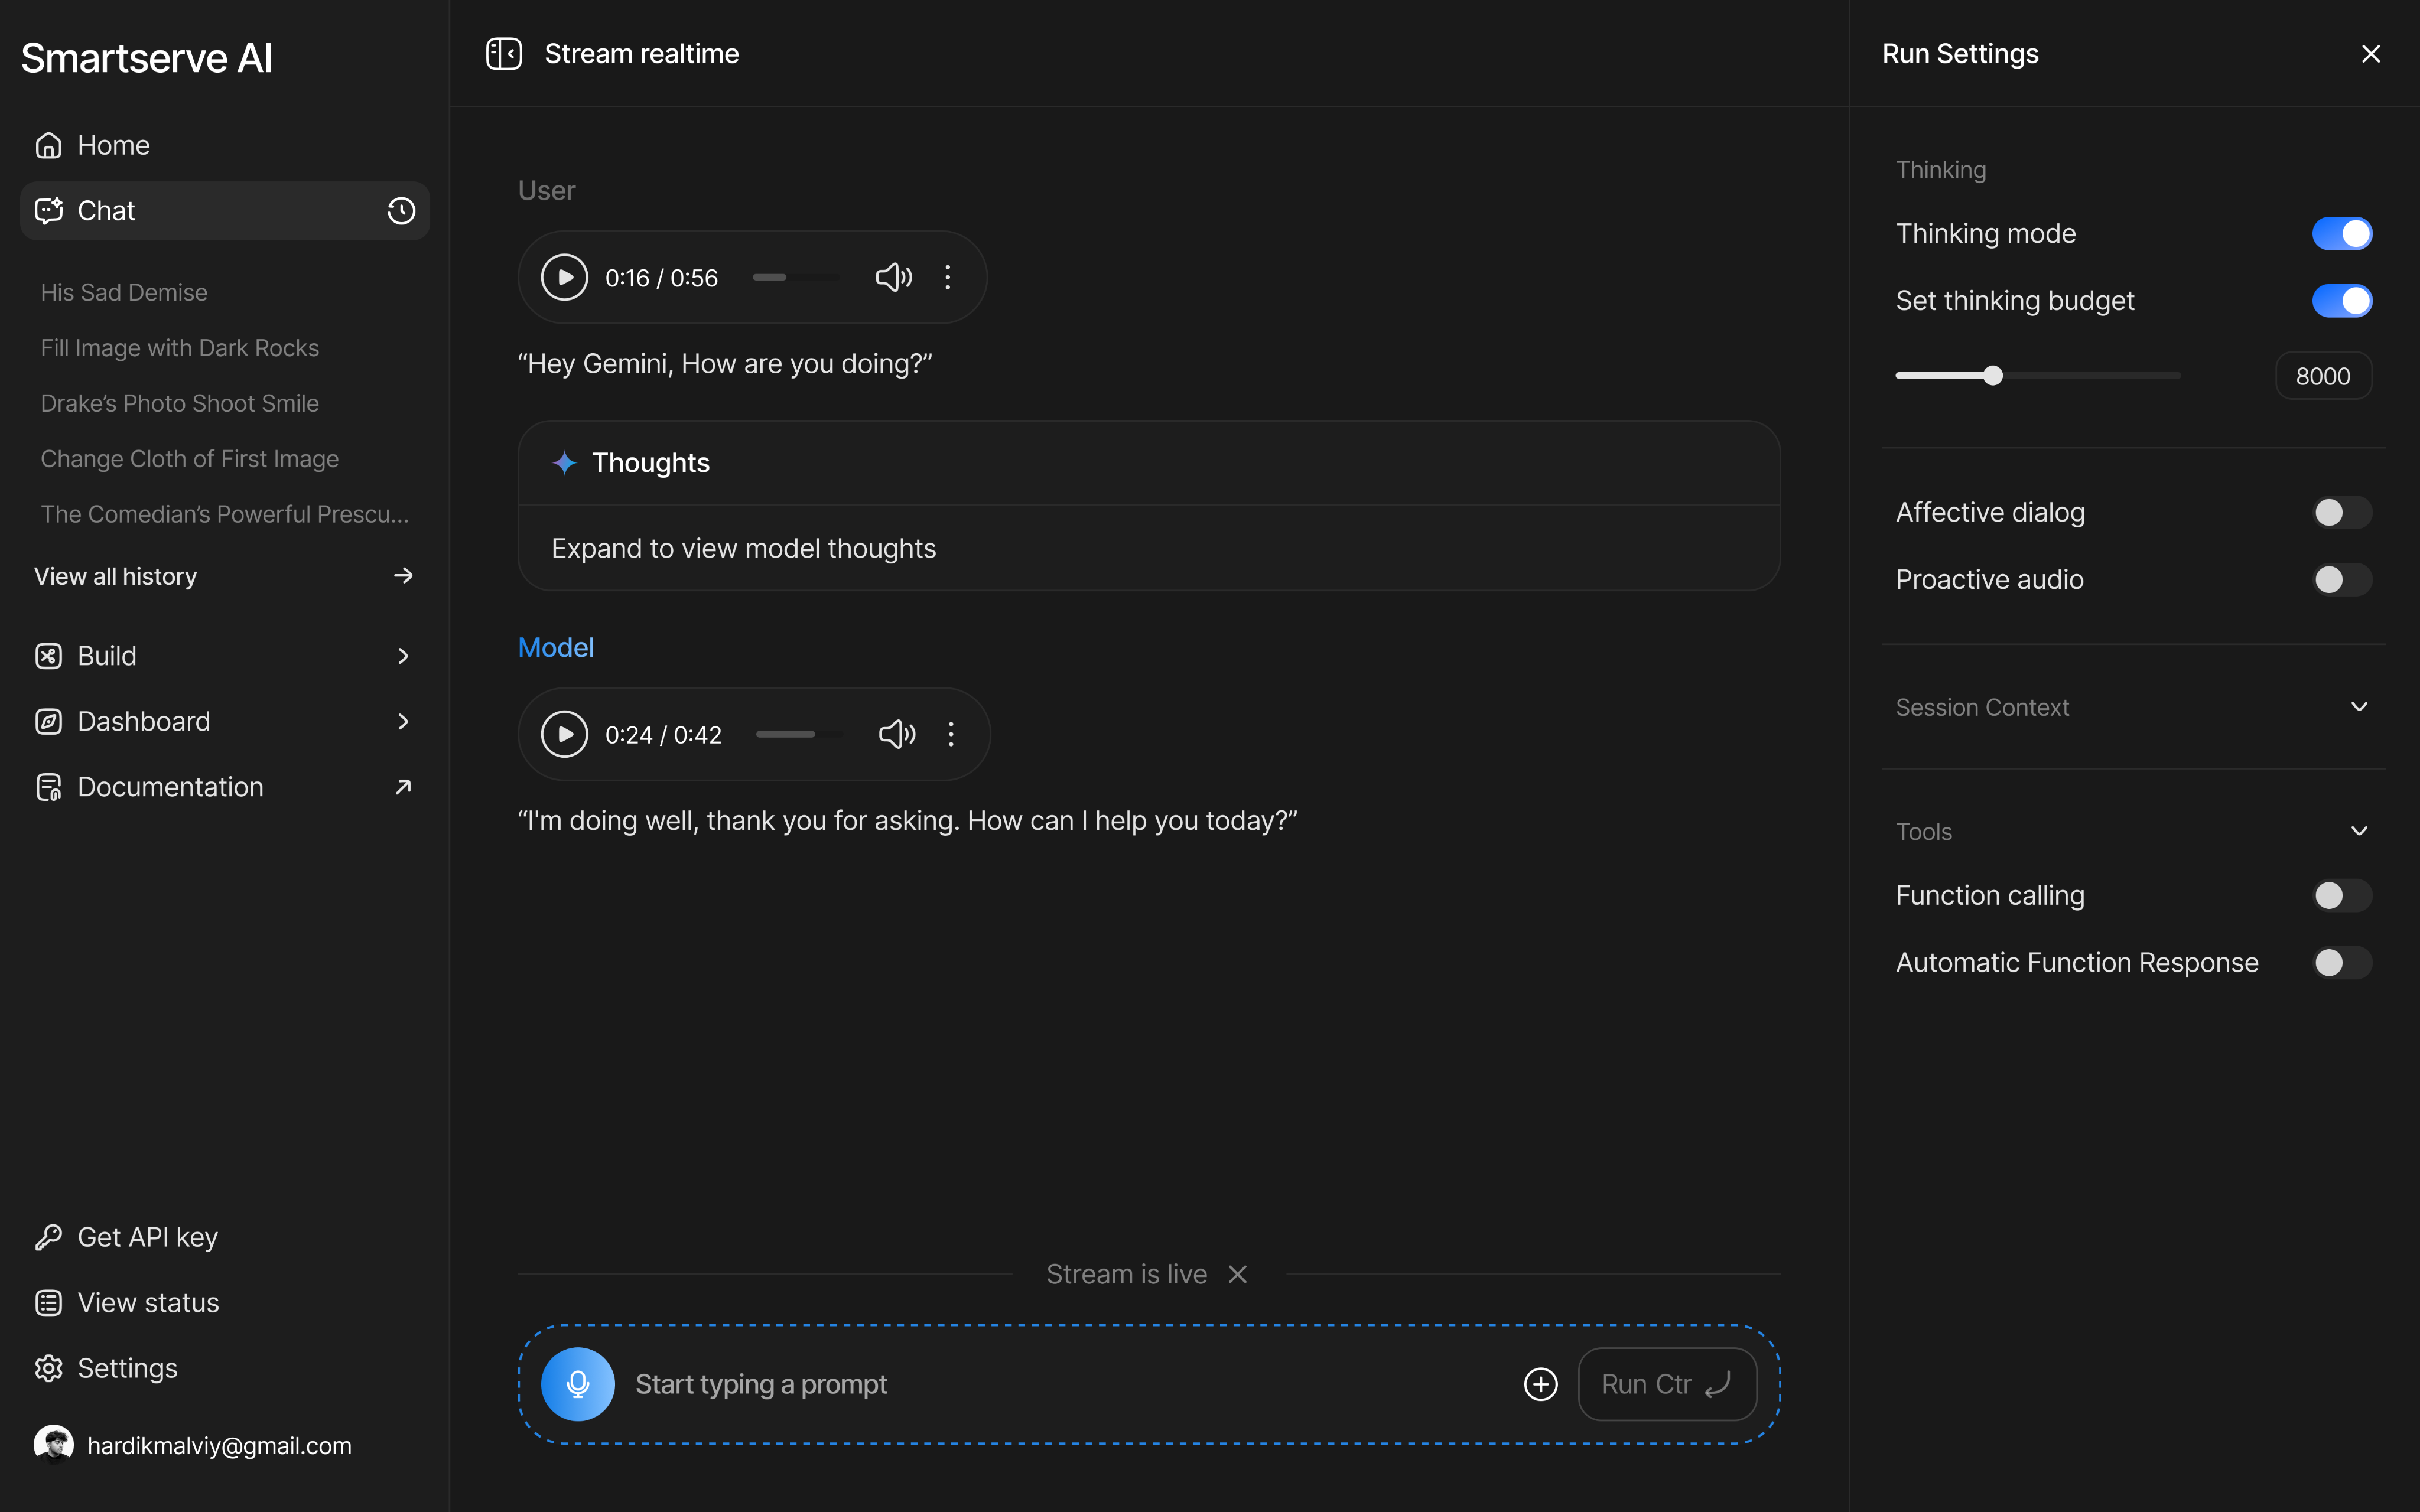Click the View all history arrow
Screen dimensions: 2420x1512
(403, 576)
